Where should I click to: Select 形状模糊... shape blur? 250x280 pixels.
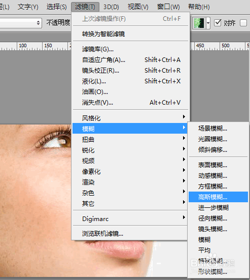click(x=218, y=271)
